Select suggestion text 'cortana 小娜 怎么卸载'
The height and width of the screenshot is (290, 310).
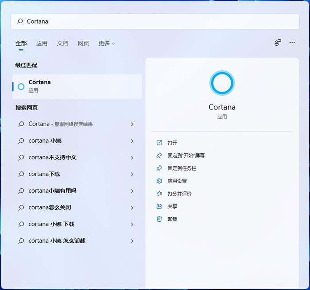click(57, 241)
